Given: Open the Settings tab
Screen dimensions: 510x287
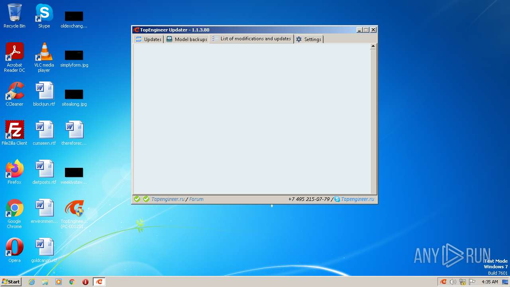Looking at the screenshot, I should [x=308, y=39].
